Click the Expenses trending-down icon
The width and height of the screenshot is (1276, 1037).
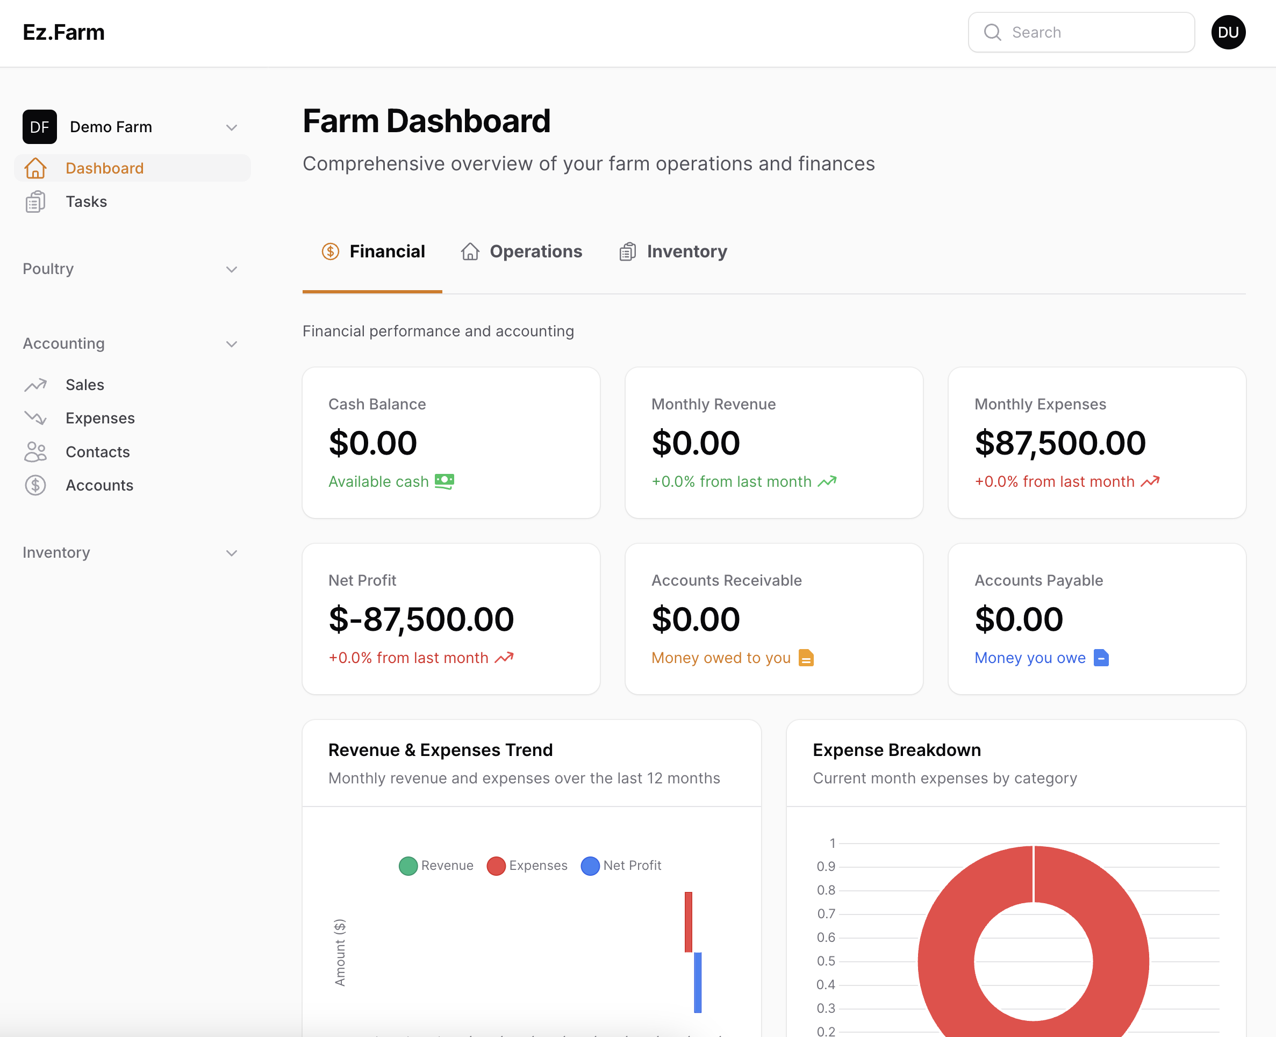35,418
